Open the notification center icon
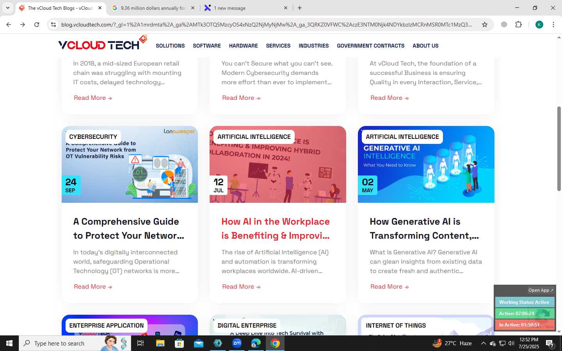562x351 pixels. click(x=550, y=344)
